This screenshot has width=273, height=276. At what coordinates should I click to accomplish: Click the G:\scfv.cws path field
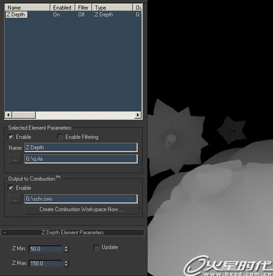pos(81,199)
